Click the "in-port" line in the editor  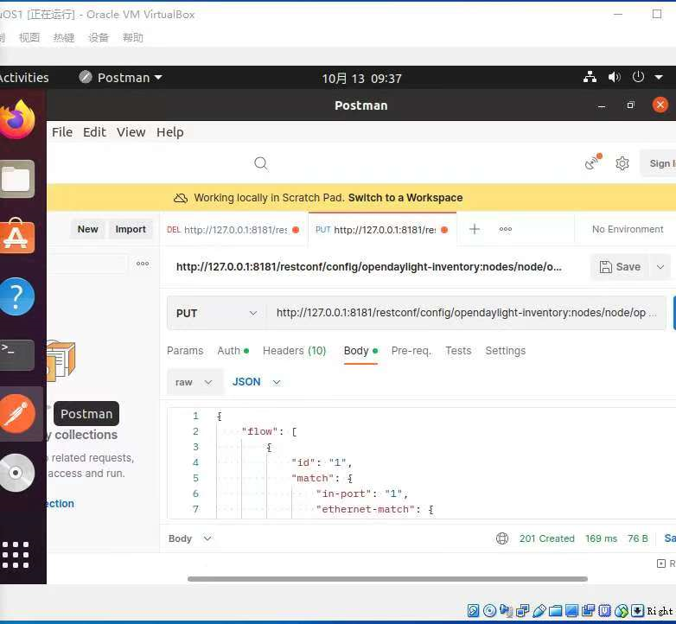point(361,493)
